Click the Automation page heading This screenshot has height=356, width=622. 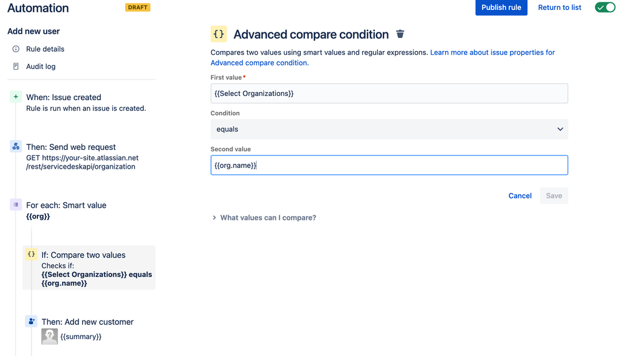click(38, 8)
